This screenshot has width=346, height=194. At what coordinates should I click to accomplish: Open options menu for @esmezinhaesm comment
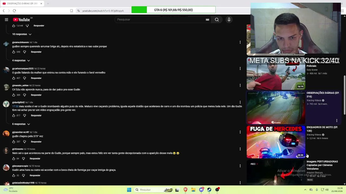point(240,42)
